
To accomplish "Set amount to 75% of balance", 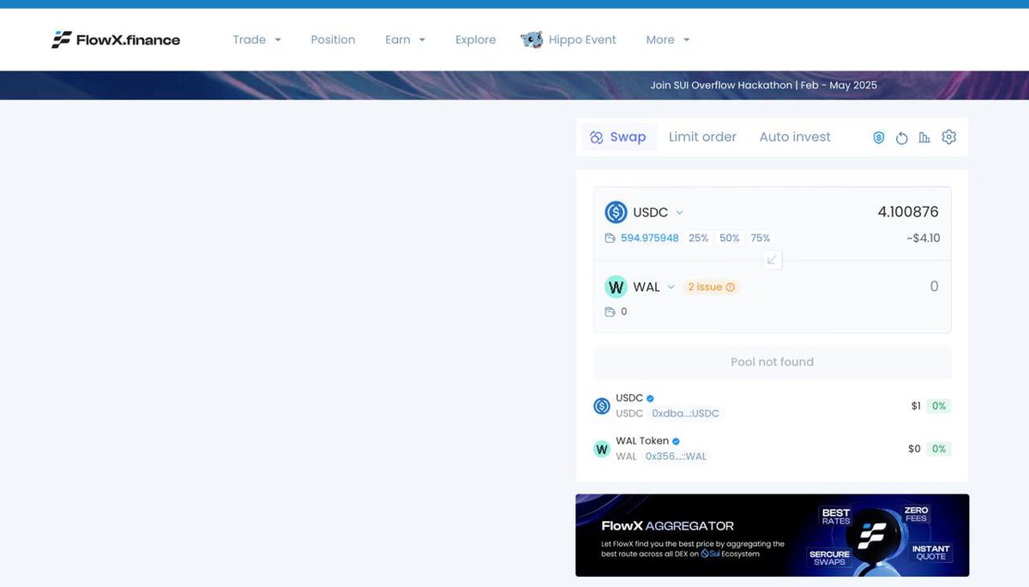I will coord(761,238).
